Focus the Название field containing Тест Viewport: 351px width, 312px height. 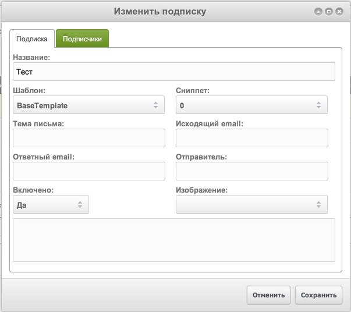(174, 72)
